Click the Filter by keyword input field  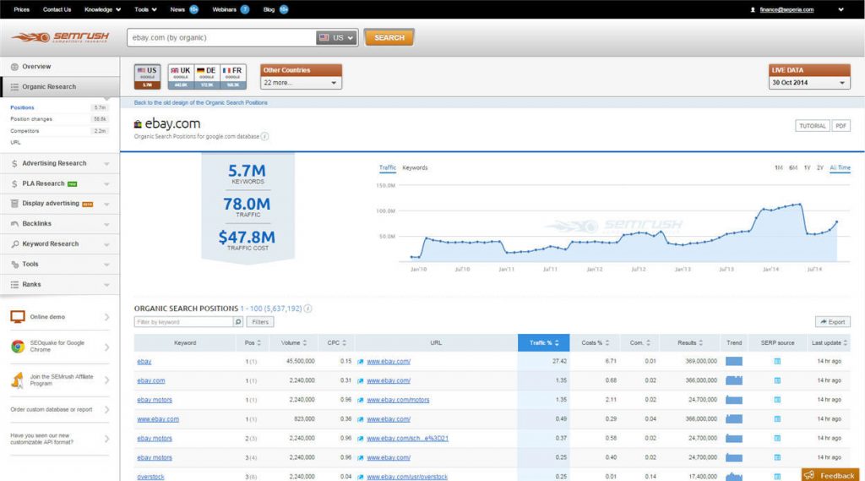tap(183, 322)
